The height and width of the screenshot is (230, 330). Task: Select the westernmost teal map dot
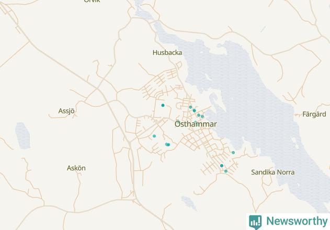pyautogui.click(x=154, y=136)
